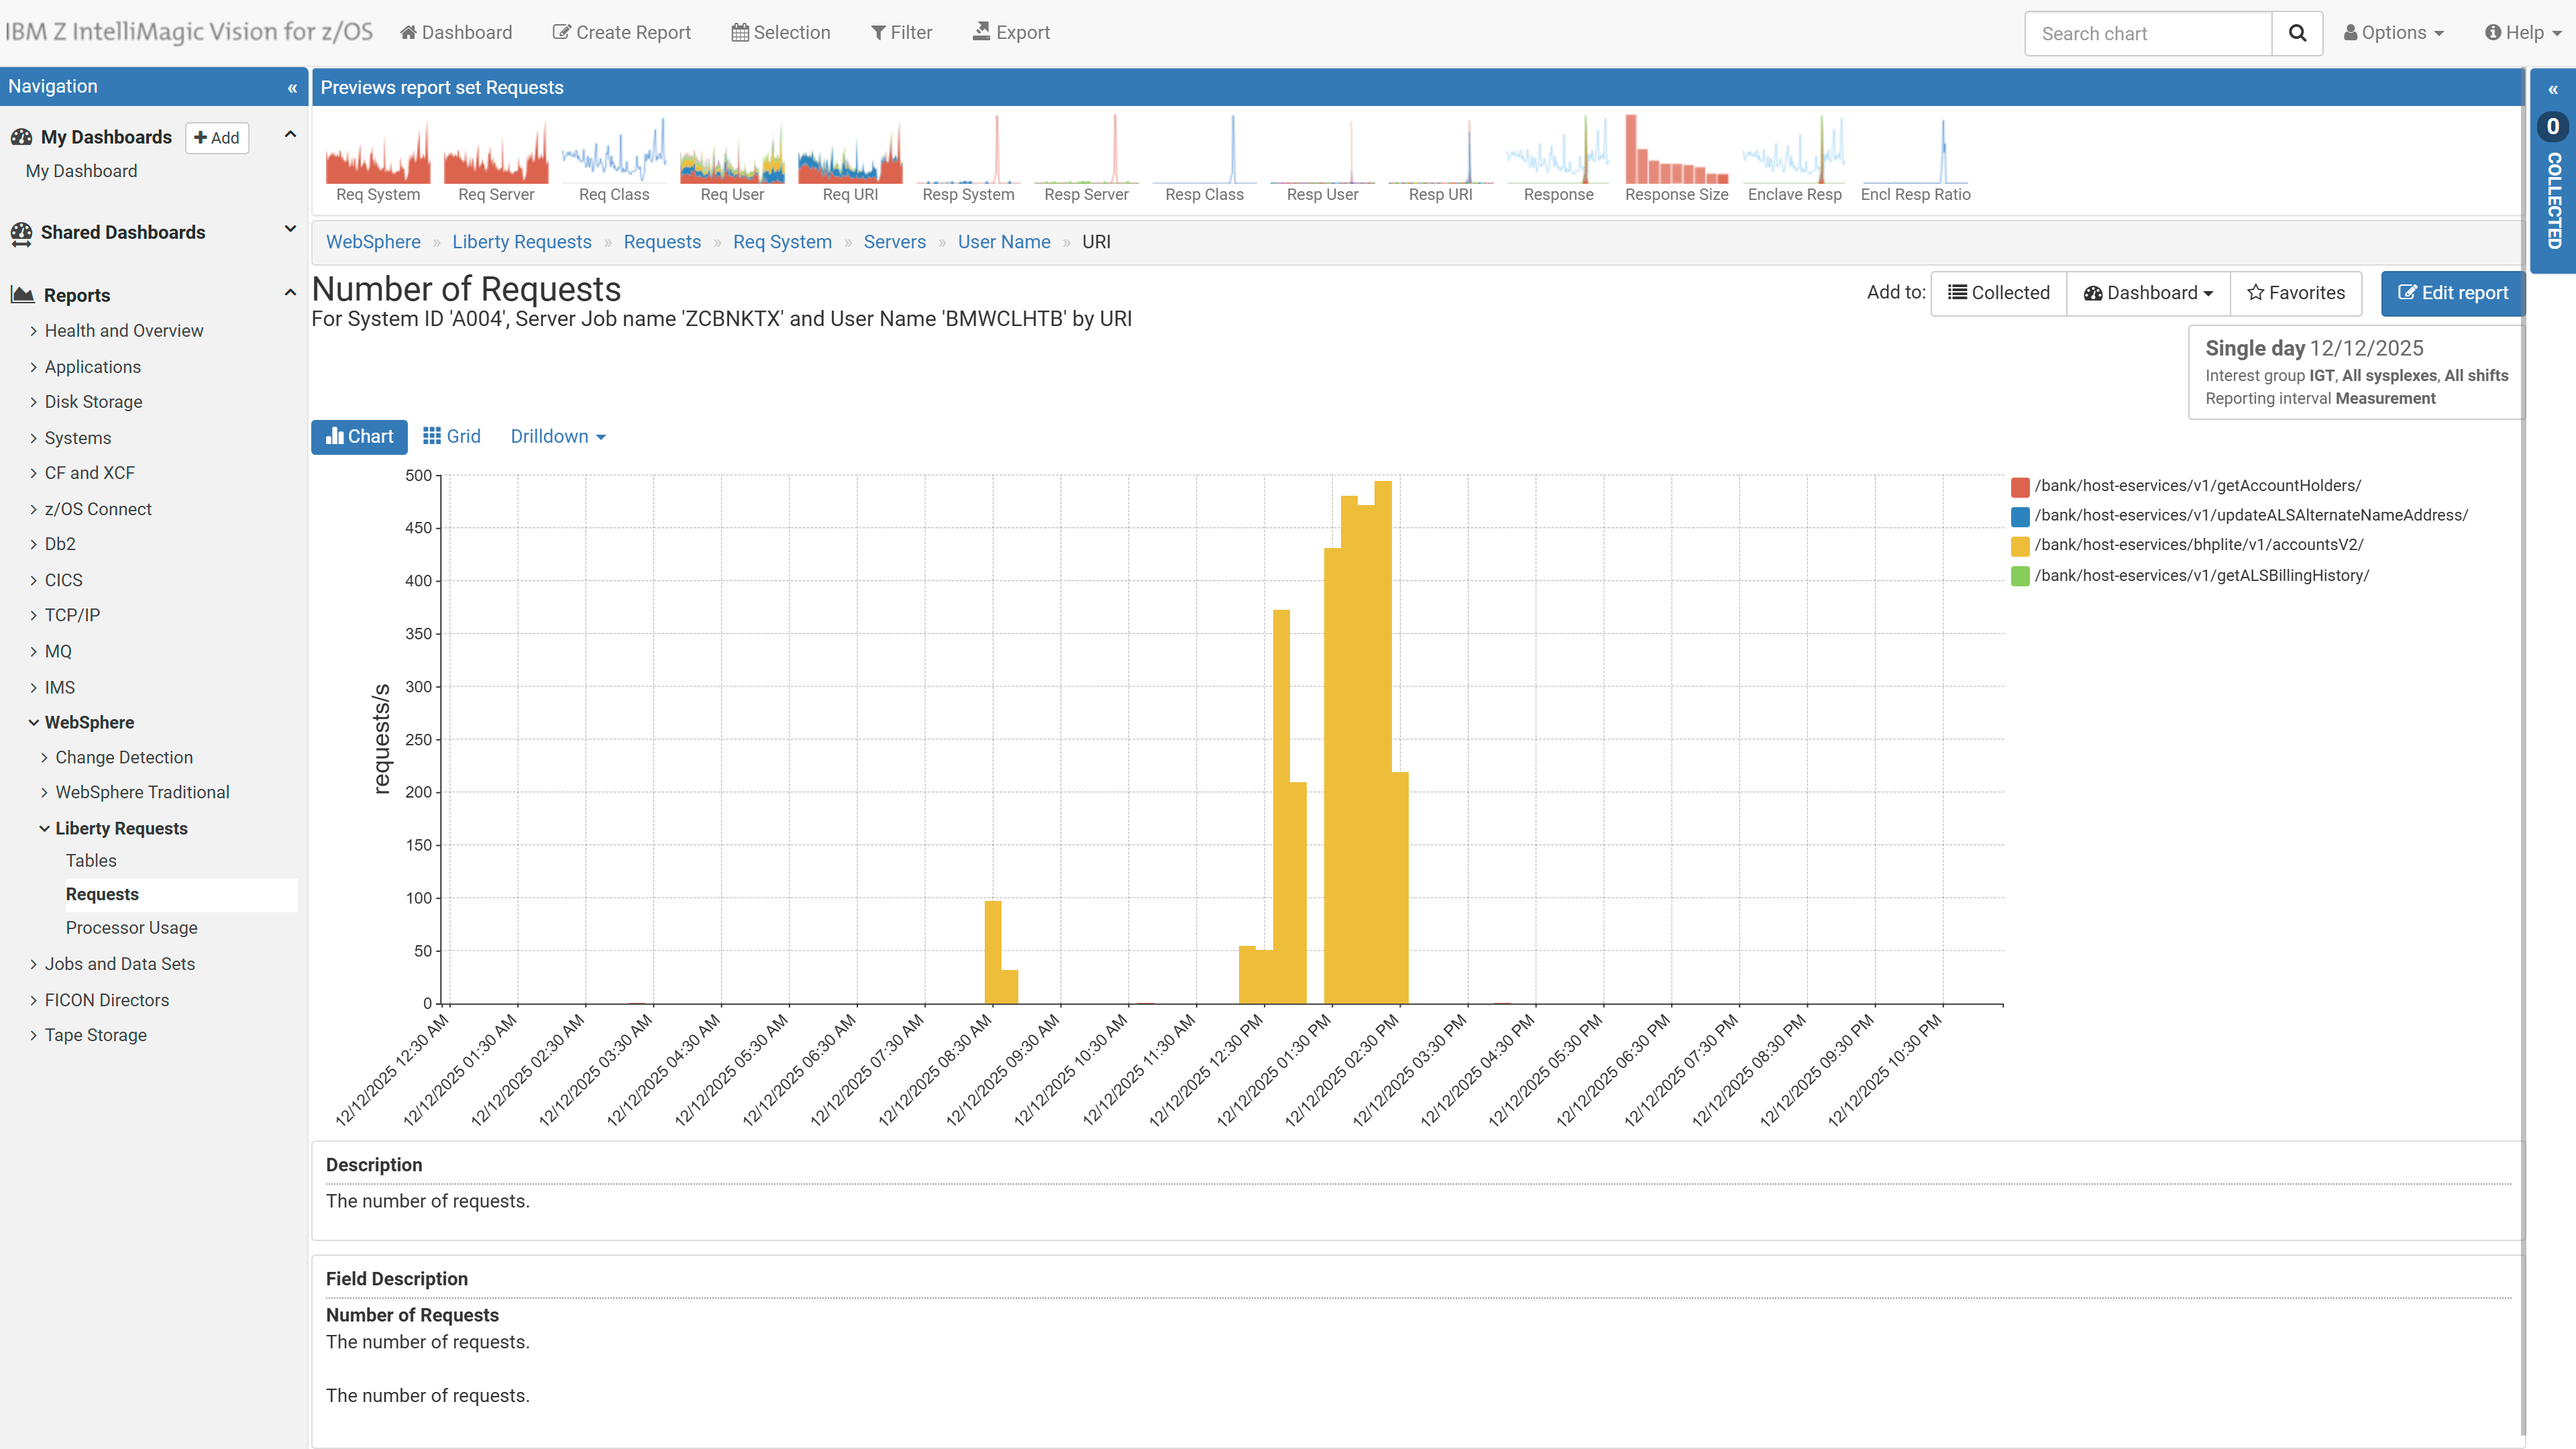Collapse the Navigation panel with the double-chevron
This screenshot has height=1449, width=2576.
[x=292, y=88]
